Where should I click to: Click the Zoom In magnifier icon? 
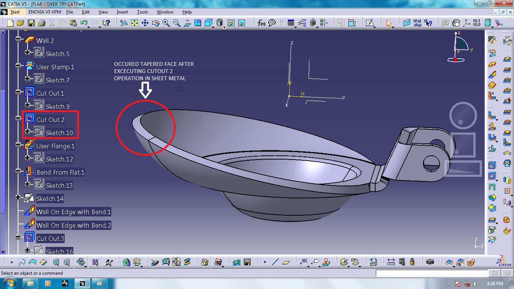click(x=166, y=23)
